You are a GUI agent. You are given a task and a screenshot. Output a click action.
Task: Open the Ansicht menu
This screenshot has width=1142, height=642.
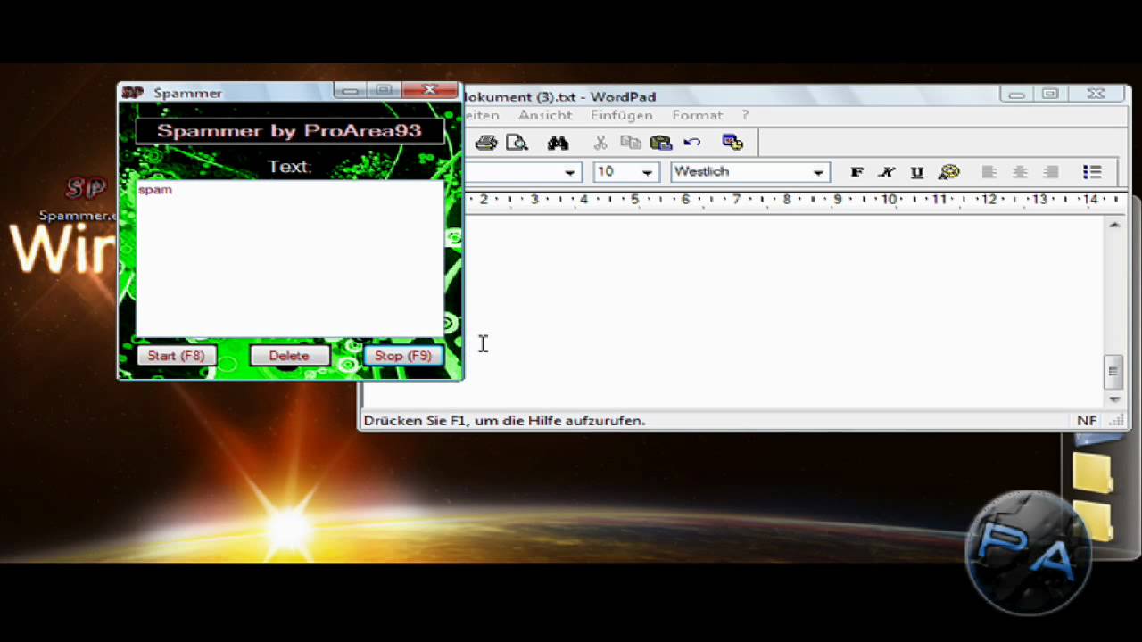545,115
